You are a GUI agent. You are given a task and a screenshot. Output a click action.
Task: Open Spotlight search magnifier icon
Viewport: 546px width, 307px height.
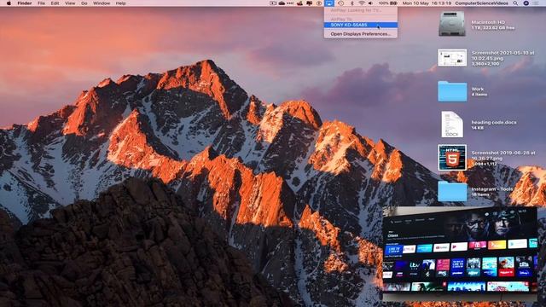point(515,3)
